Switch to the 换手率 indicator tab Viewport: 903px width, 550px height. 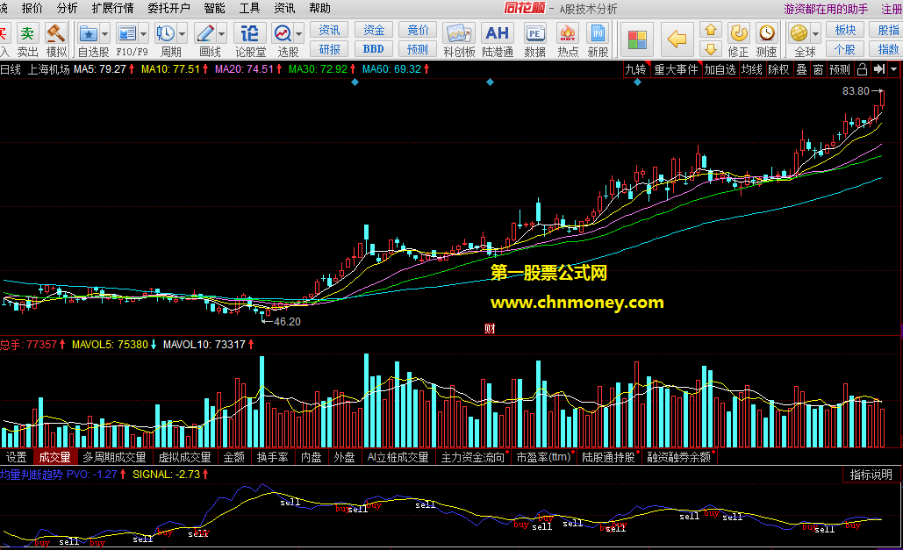click(272, 457)
